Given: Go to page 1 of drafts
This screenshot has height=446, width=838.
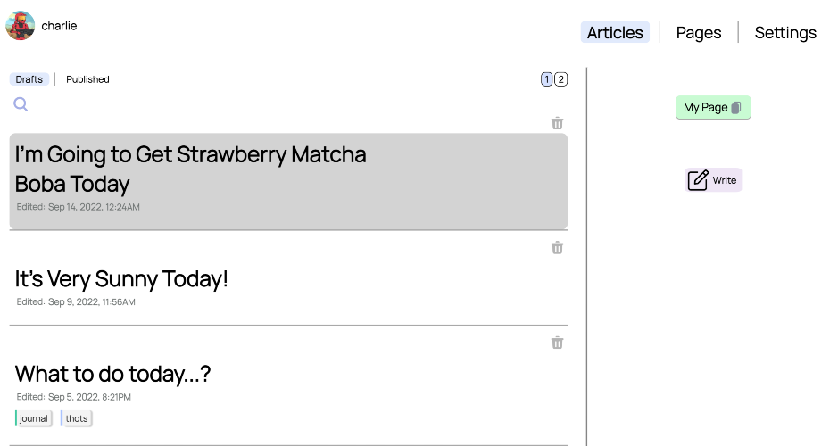Looking at the screenshot, I should [x=546, y=79].
